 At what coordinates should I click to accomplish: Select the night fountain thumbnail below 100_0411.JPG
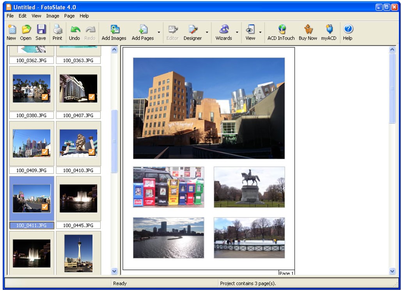coord(32,254)
